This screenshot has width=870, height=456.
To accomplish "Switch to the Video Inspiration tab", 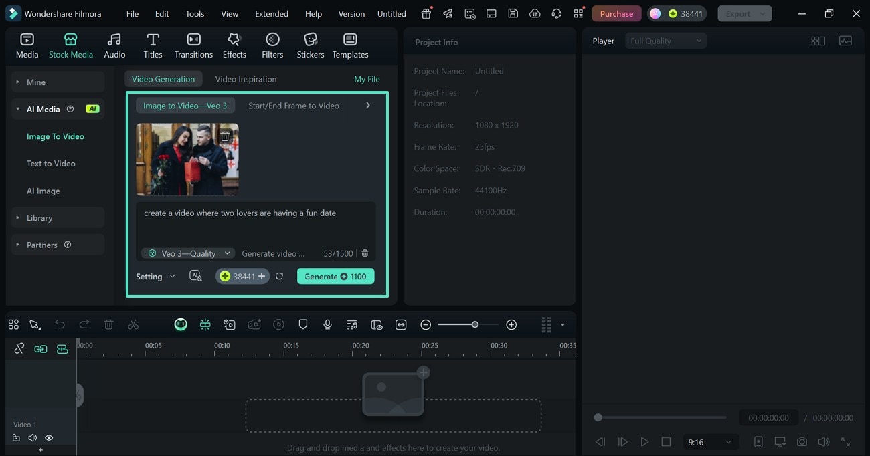I will point(246,78).
